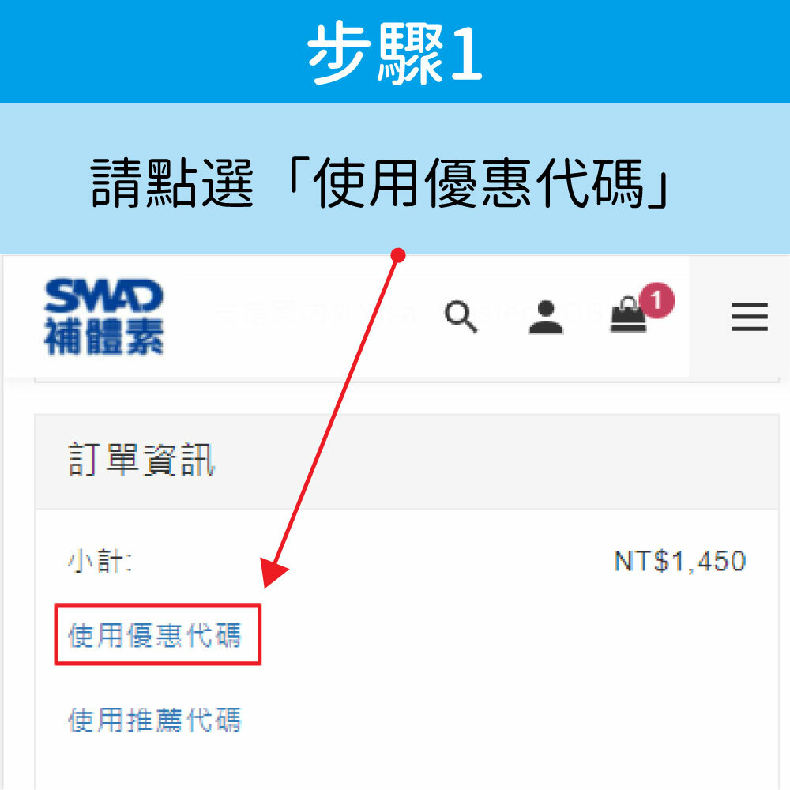The height and width of the screenshot is (790, 790).
Task: Click the 小計 label
Action: coord(100,561)
